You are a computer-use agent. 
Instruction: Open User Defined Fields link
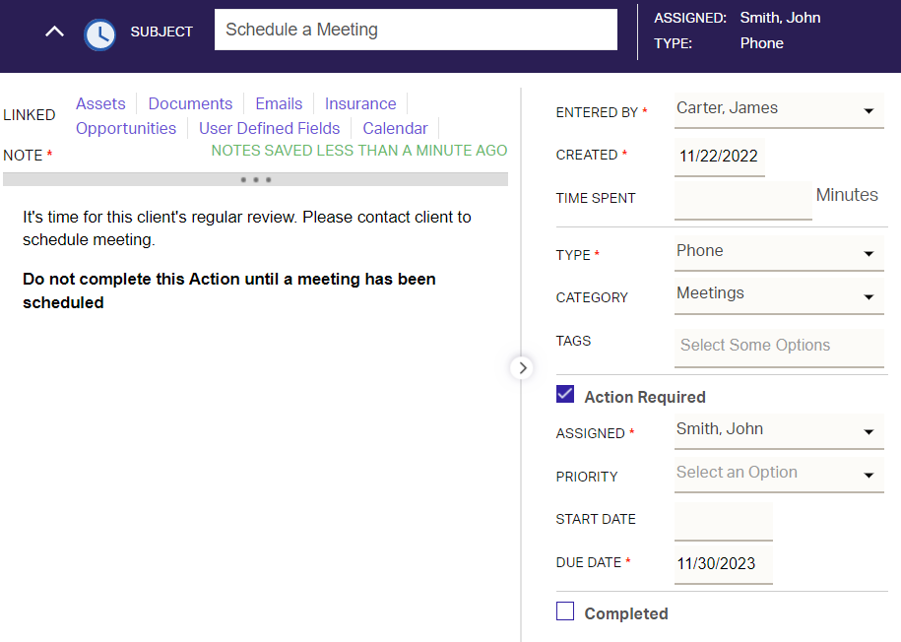[270, 128]
